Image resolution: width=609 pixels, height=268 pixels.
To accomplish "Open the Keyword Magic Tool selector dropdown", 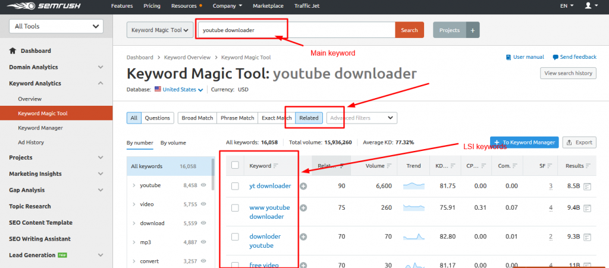I will tap(160, 30).
